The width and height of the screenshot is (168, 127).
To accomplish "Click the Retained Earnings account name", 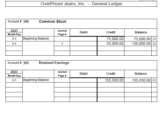I will 54,63.
